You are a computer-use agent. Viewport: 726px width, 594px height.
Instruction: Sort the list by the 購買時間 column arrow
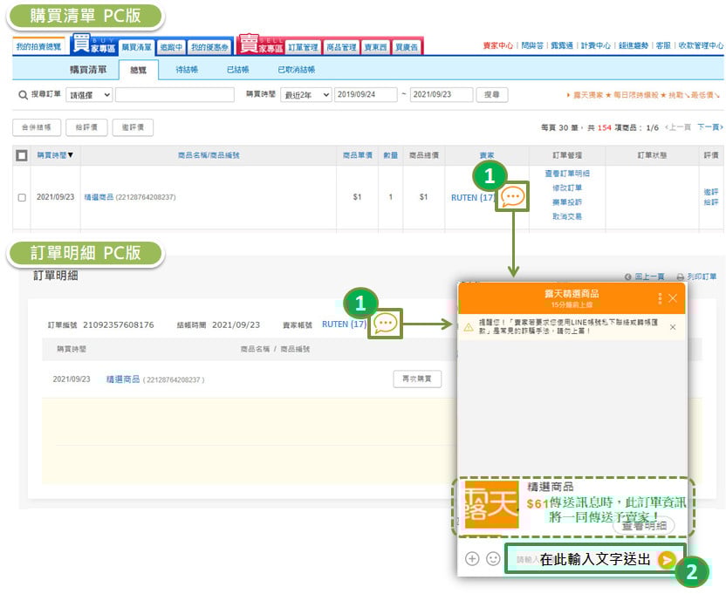click(71, 155)
